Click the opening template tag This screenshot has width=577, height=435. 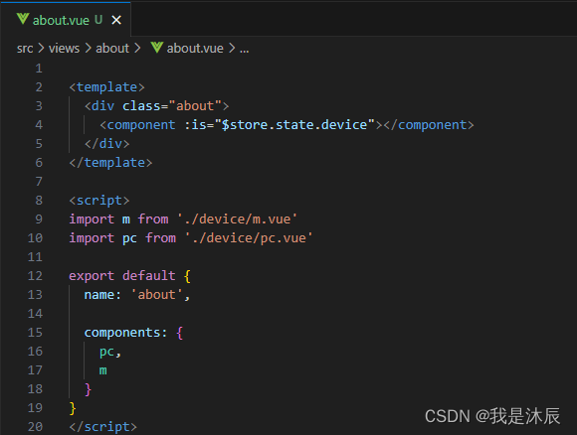click(x=106, y=87)
